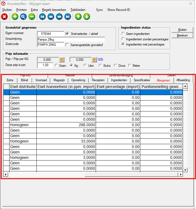
Task: Click the Deze prijs is per quantity field
Action: click(x=45, y=65)
